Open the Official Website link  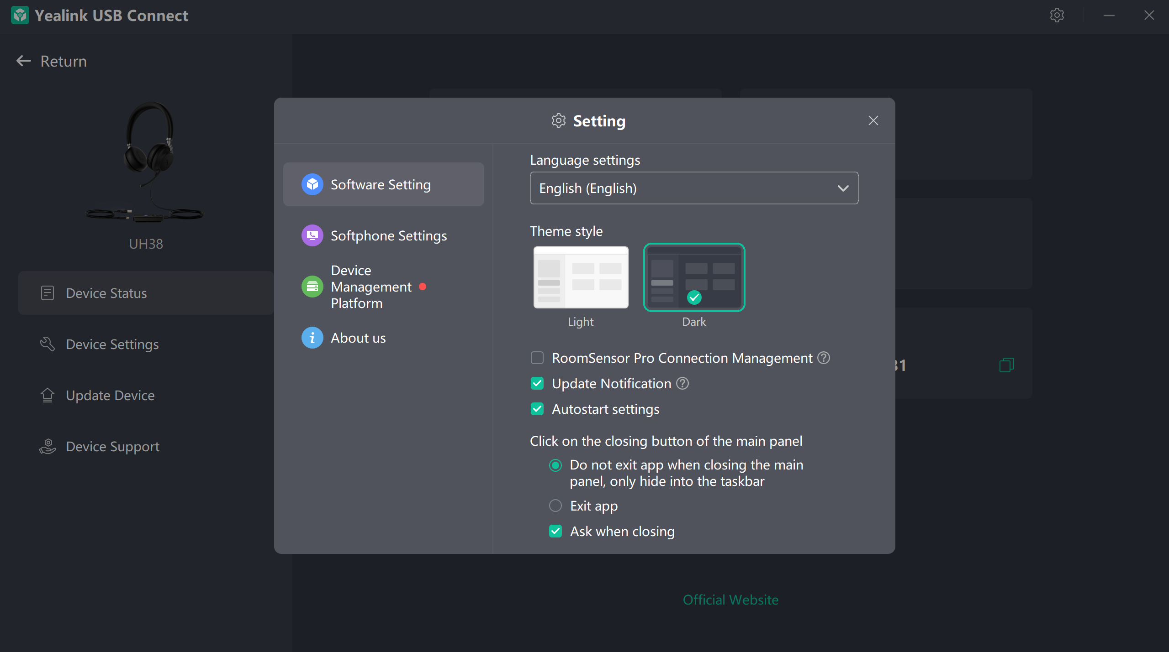pyautogui.click(x=730, y=600)
